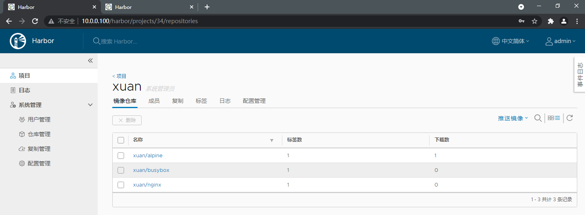Open the tab search dropdown in title bar

click(521, 7)
